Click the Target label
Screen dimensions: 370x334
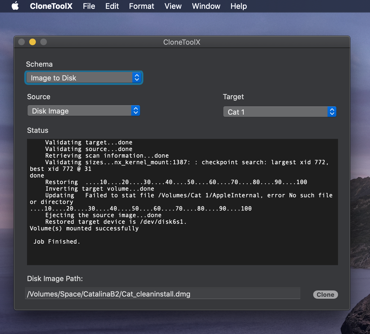pos(234,97)
